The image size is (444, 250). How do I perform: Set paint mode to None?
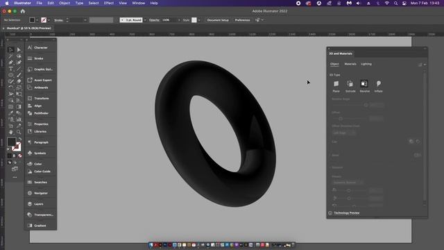pyautogui.click(x=20, y=156)
